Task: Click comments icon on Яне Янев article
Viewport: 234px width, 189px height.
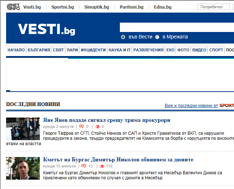Action: [x=81, y=126]
